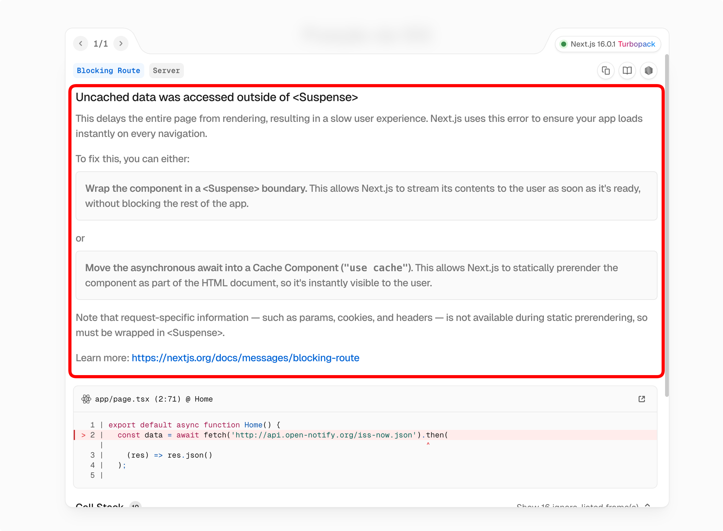The image size is (723, 531).
Task: Copy the error info to clipboard
Action: (x=606, y=71)
